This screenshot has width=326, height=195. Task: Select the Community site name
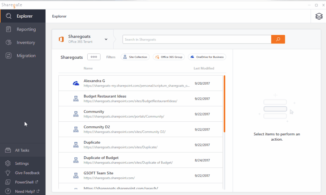94,112
